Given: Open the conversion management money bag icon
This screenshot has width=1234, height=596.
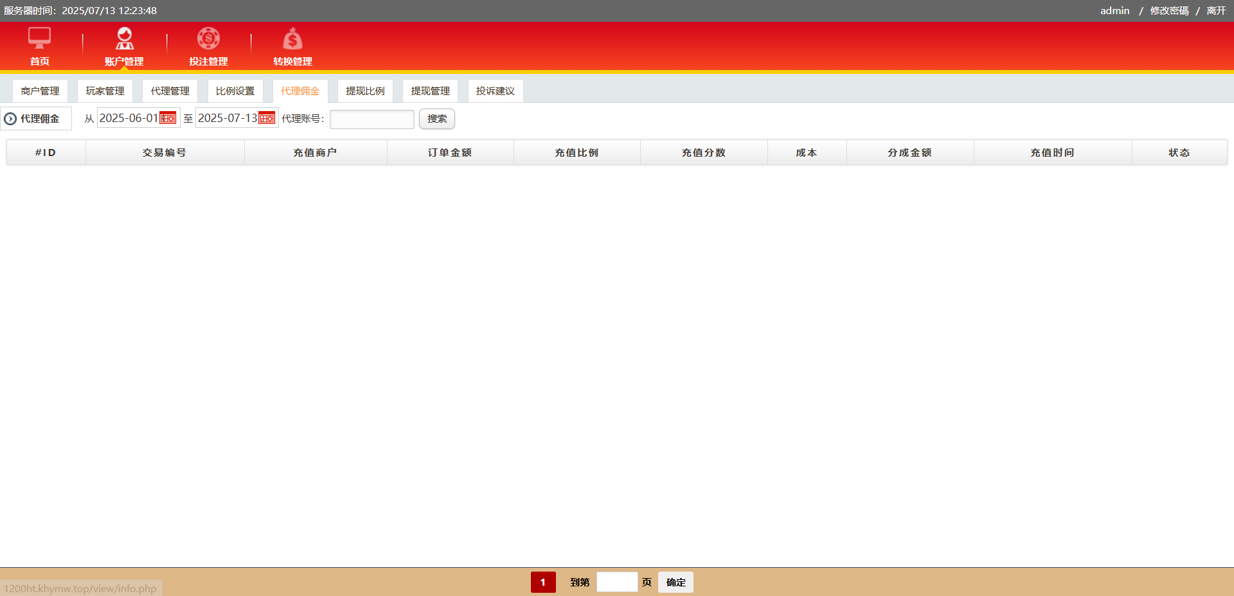Looking at the screenshot, I should pyautogui.click(x=292, y=40).
